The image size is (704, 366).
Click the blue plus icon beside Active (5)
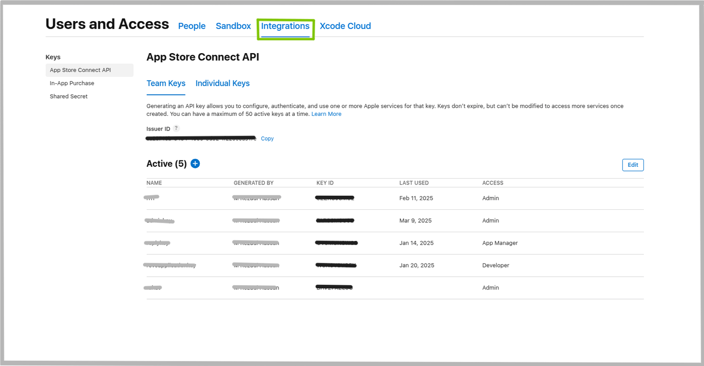(195, 164)
